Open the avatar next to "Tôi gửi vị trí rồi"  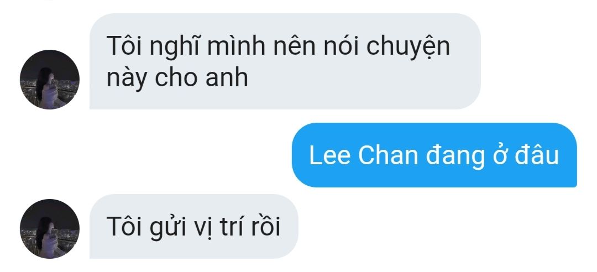[x=50, y=228]
